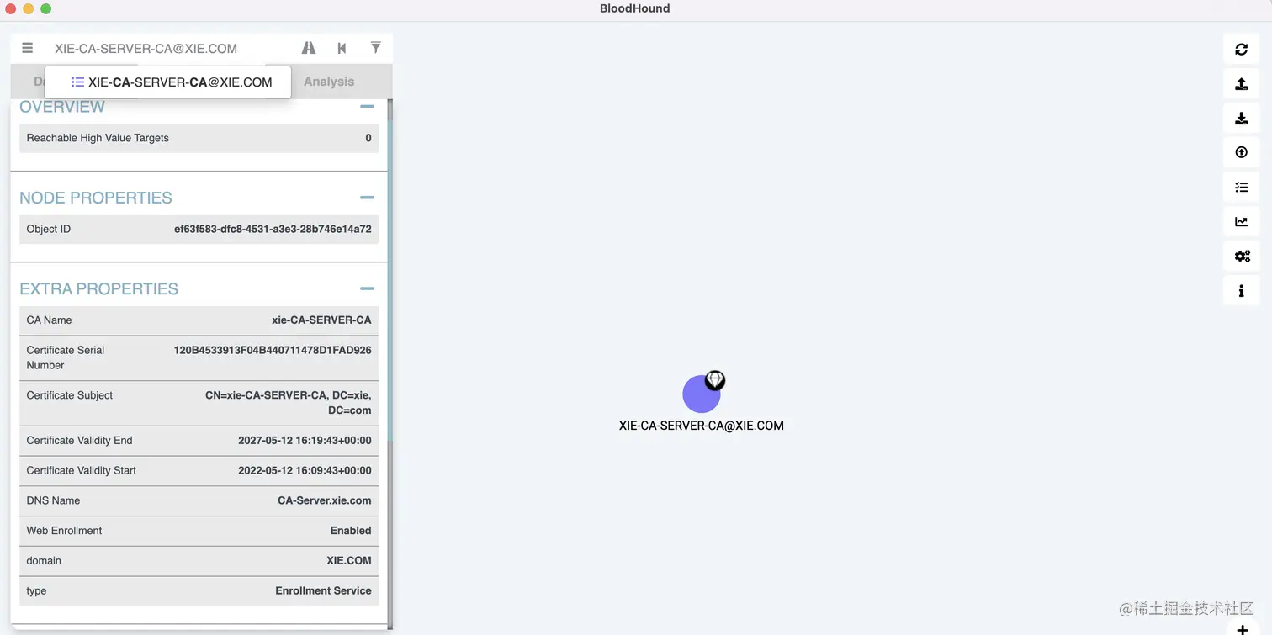Click the Certificate Validity Start date
This screenshot has height=635, width=1272.
coord(305,470)
